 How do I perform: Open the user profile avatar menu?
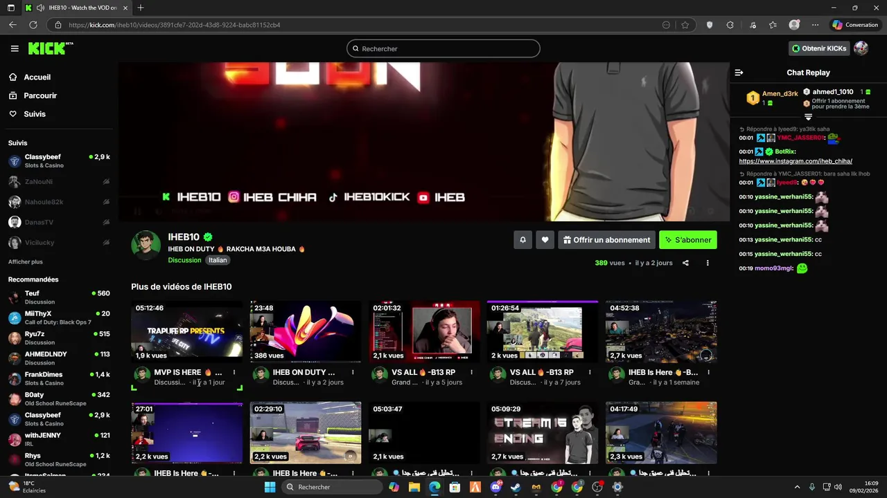coord(861,48)
